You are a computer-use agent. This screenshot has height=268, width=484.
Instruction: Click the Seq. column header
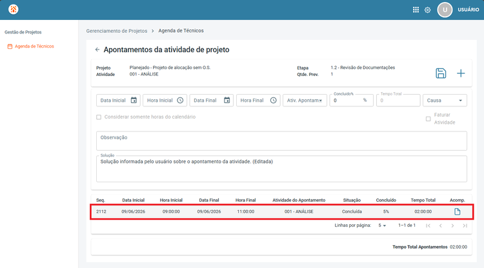click(x=101, y=200)
